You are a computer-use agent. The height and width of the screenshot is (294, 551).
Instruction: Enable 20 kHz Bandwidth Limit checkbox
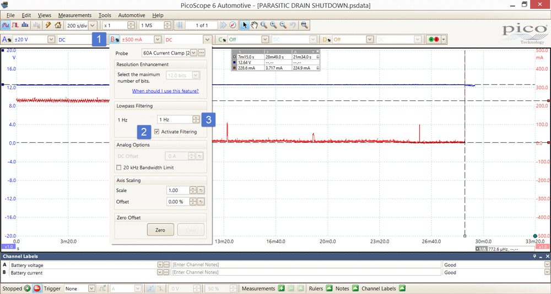[x=119, y=167]
